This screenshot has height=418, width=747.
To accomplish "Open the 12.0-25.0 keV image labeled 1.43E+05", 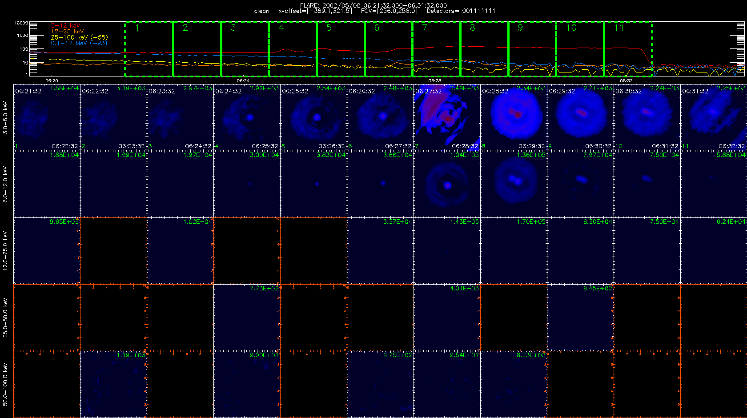I will [447, 251].
